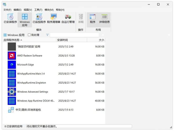The height and width of the screenshot is (131, 174).
Task: Toggle the 批处理 checkbox
Action: [x=29, y=35]
